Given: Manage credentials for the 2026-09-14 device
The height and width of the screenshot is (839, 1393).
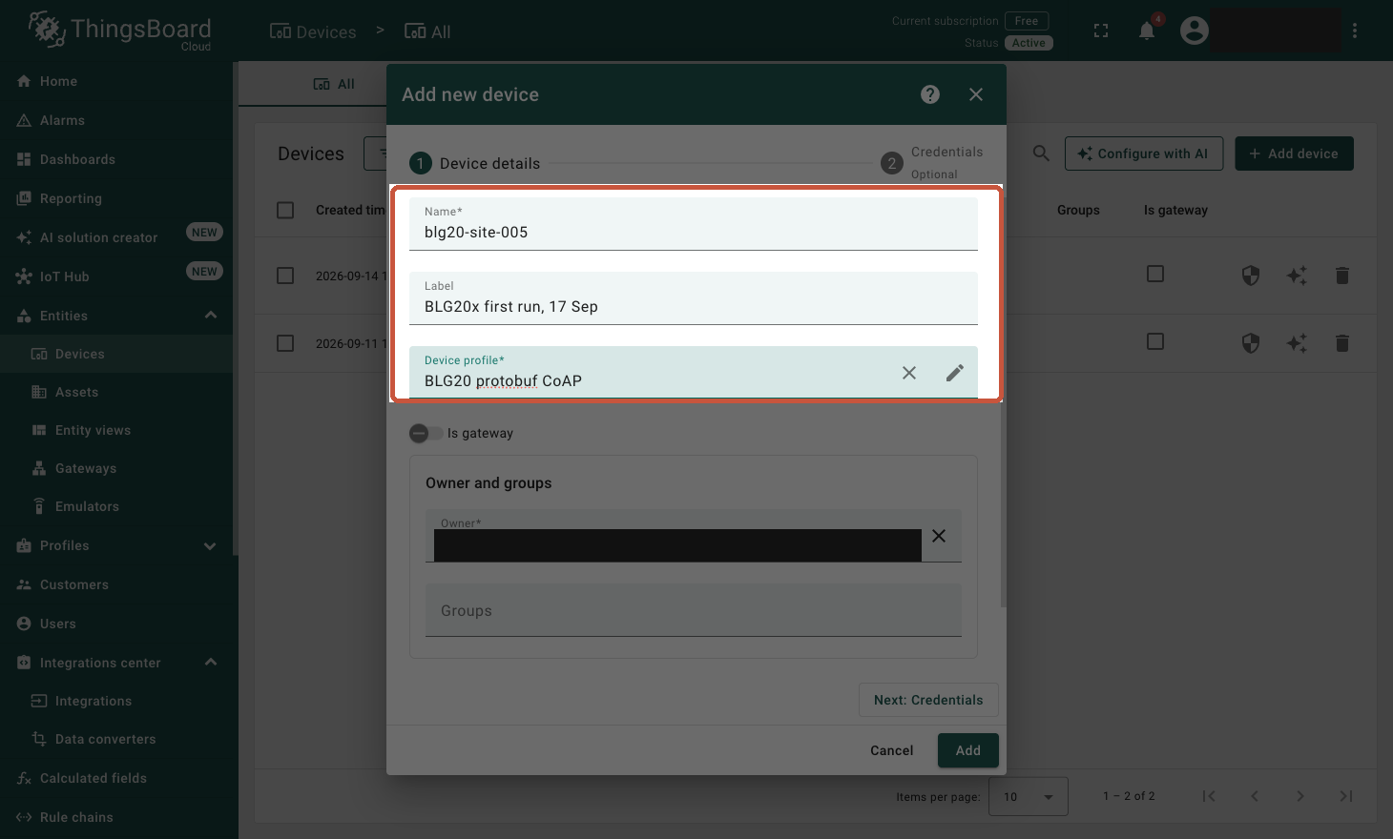Looking at the screenshot, I should (1251, 276).
